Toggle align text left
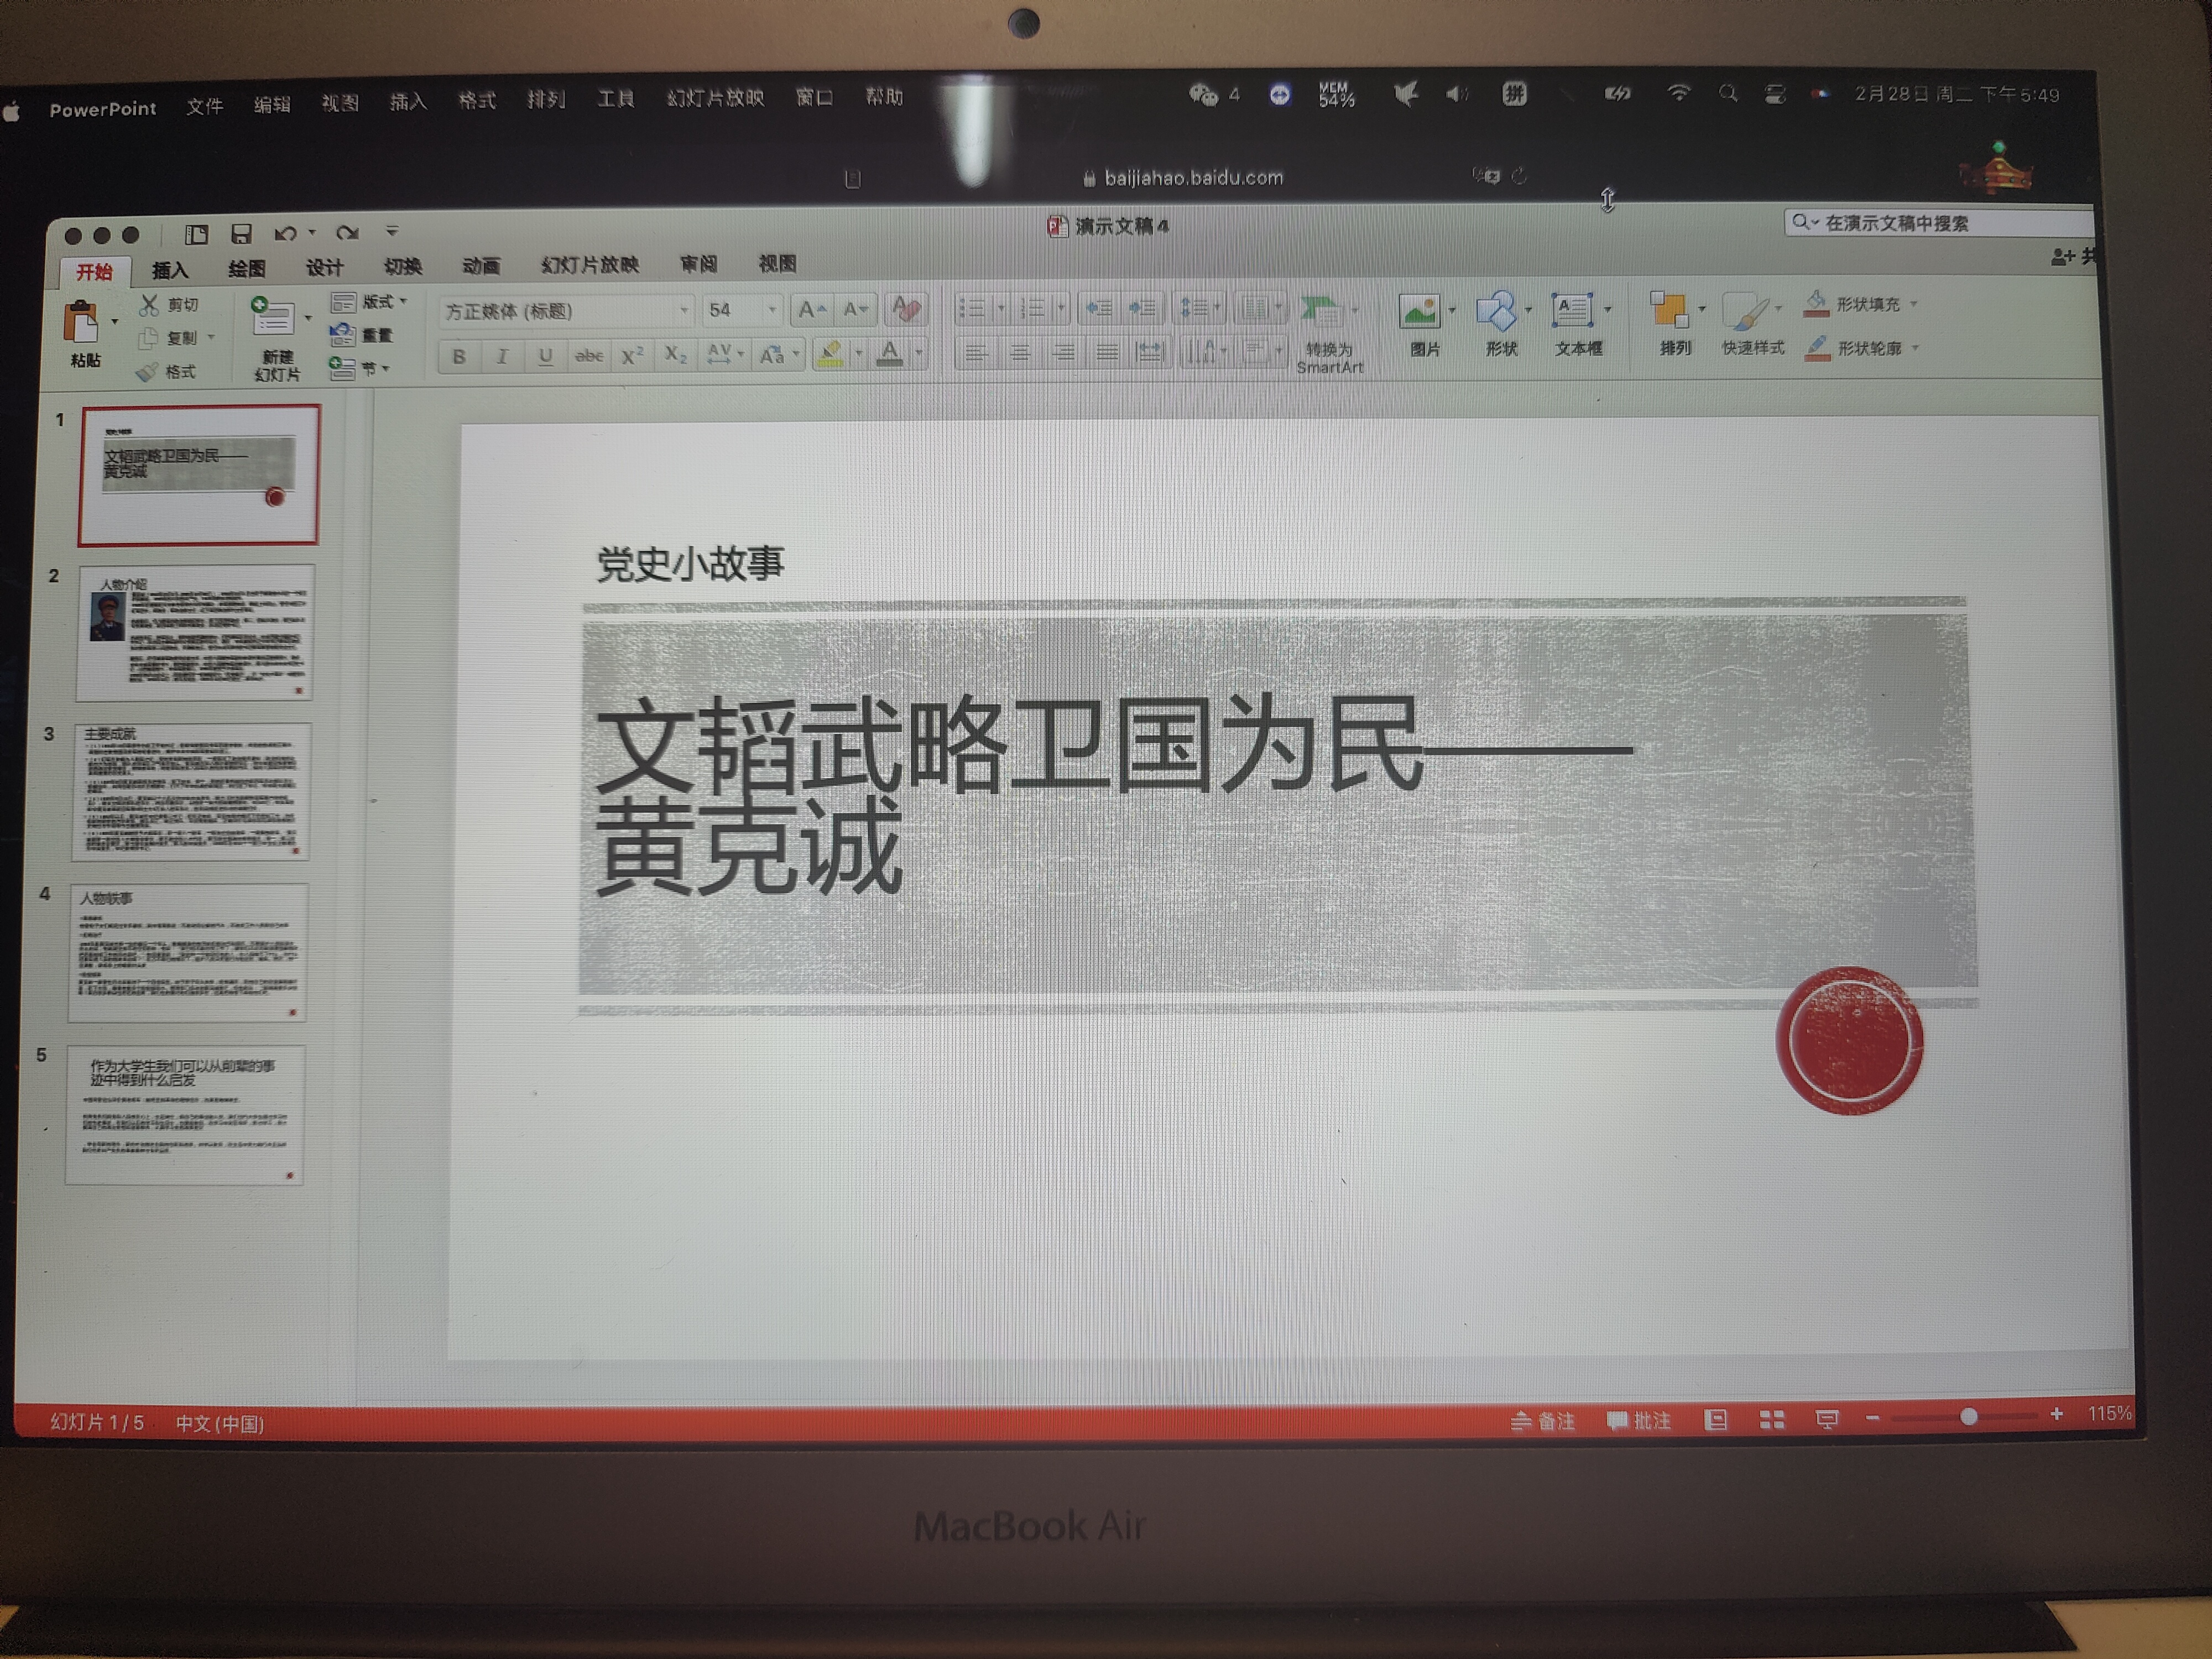This screenshot has height=1659, width=2212. click(x=976, y=352)
